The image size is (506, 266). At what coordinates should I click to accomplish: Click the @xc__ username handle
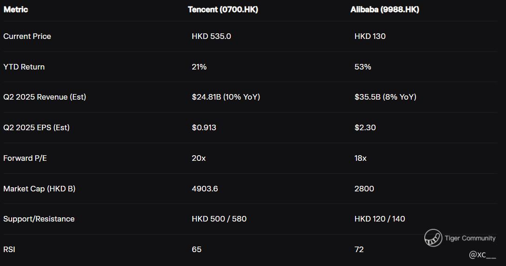coord(482,254)
